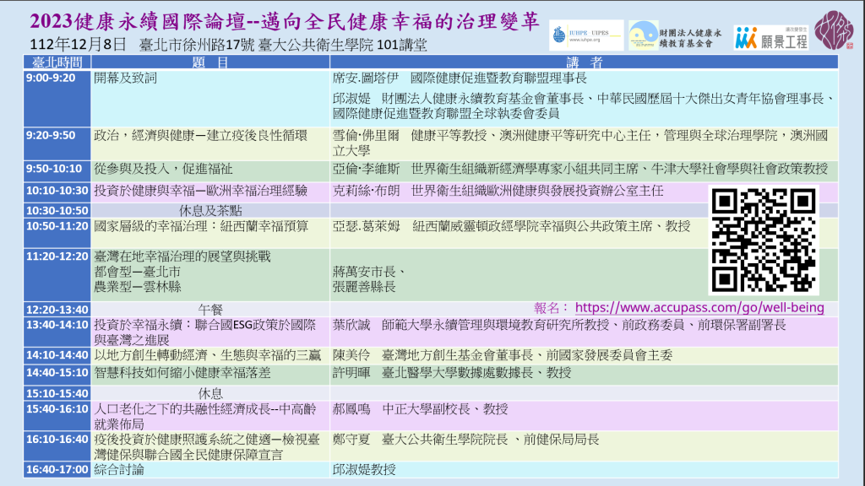Screen dimensions: 865x486
Task: Click the 講者 column header
Action: point(585,62)
